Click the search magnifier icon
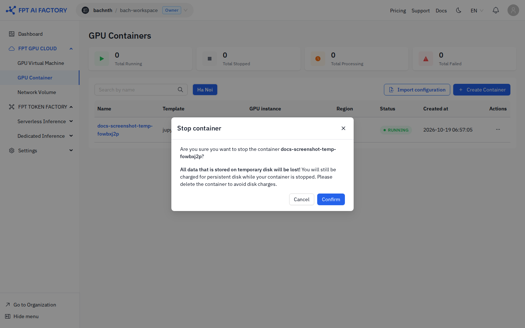The image size is (525, 328). click(180, 90)
